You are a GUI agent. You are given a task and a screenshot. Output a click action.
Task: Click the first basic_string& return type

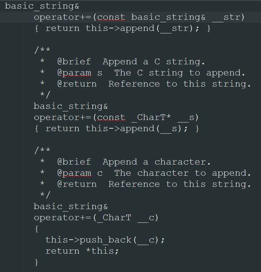(42, 6)
